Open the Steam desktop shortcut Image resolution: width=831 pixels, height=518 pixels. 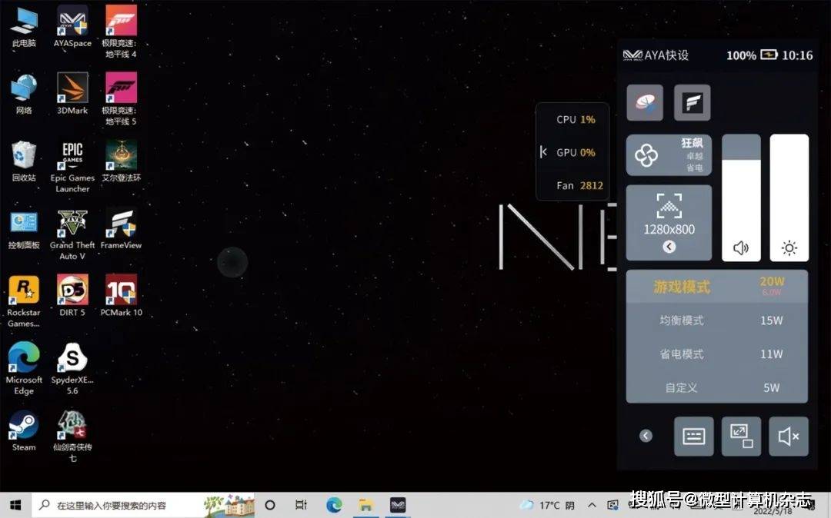(x=24, y=430)
